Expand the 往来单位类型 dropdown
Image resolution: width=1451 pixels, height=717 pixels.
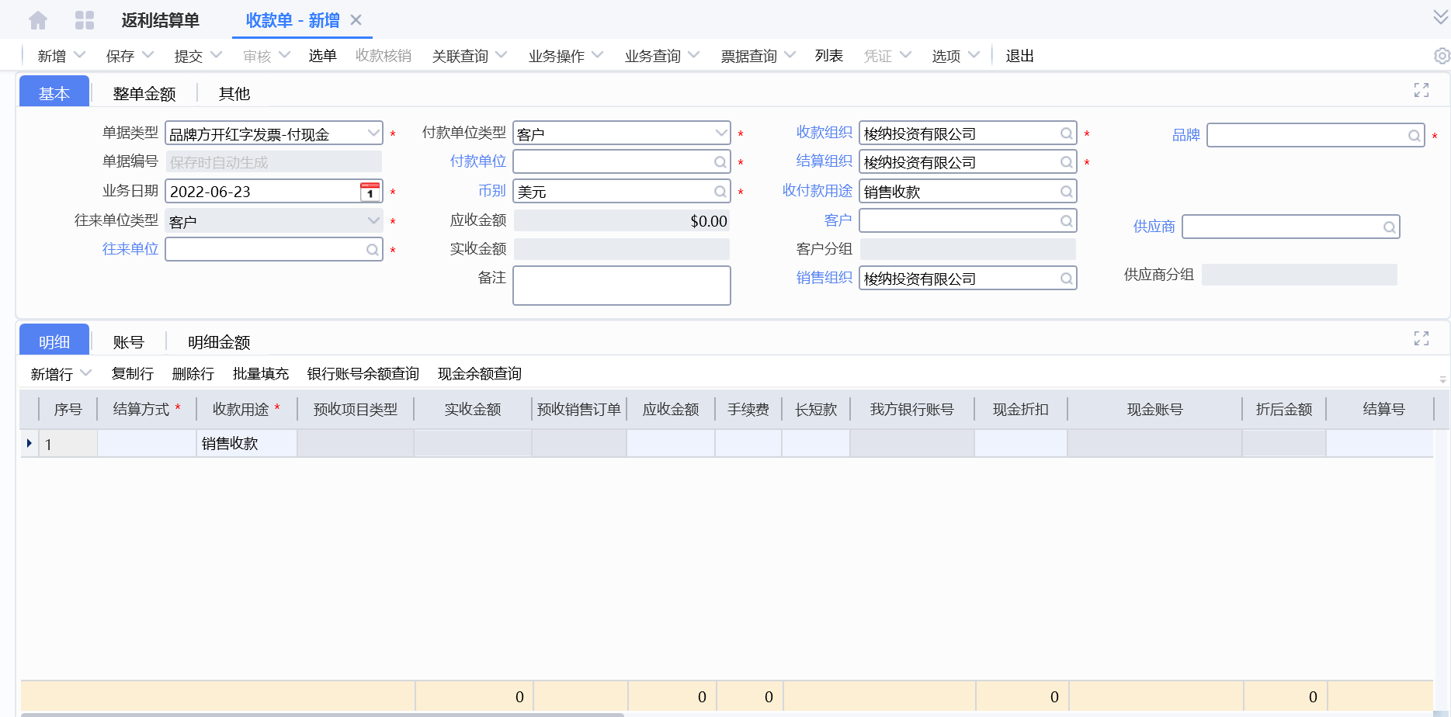coord(373,221)
